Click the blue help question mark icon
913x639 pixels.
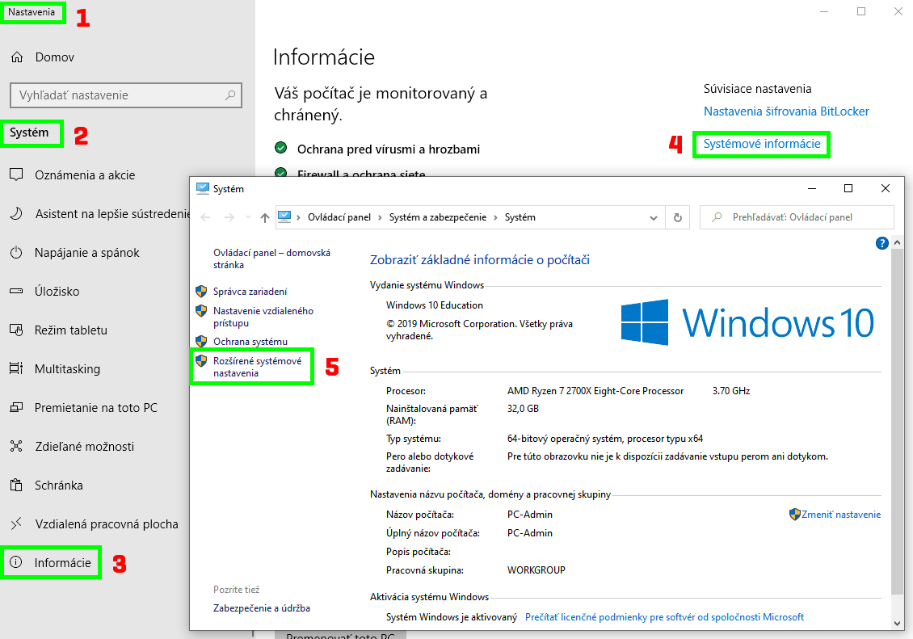(882, 243)
